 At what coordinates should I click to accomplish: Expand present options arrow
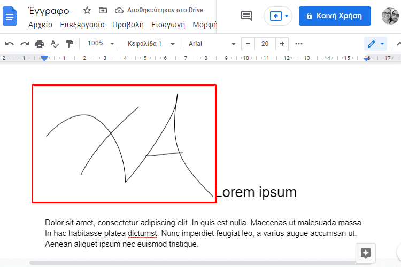coord(287,16)
